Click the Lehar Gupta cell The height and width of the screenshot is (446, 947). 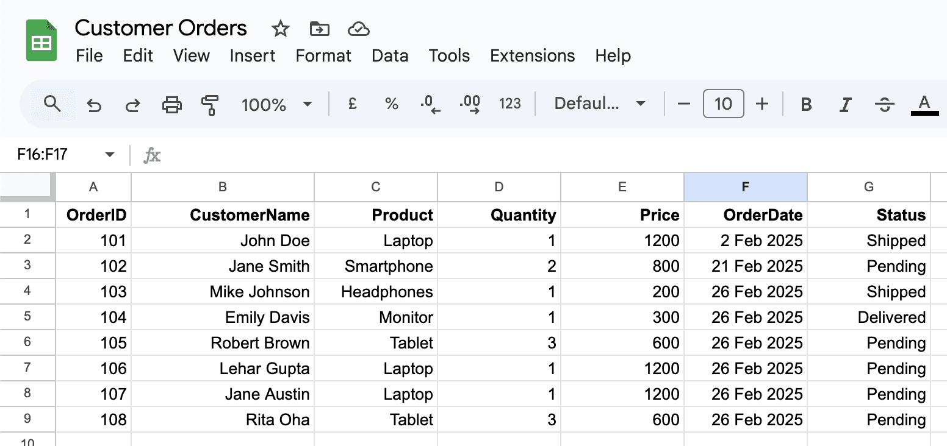223,368
